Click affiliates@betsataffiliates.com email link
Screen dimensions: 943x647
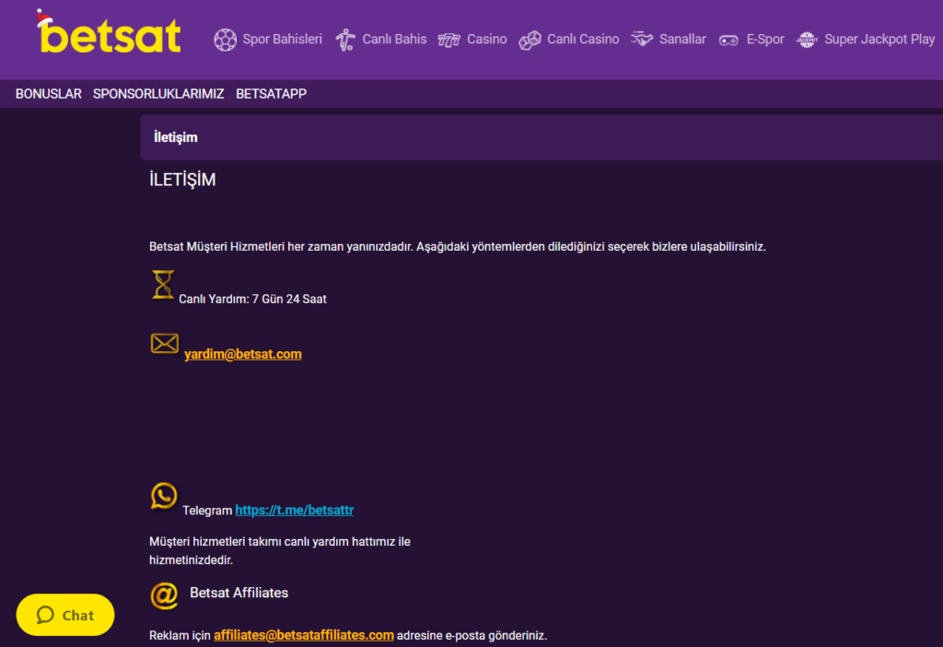[x=304, y=635]
